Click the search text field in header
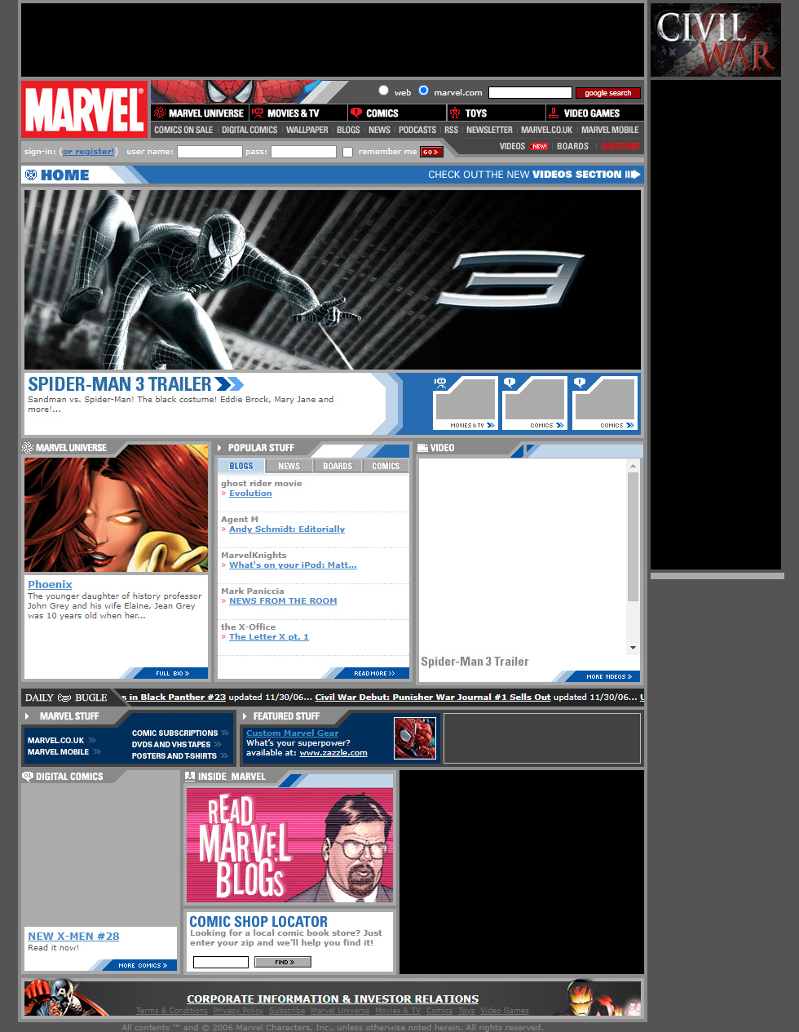Screen dimensions: 799x1032 click(x=530, y=93)
